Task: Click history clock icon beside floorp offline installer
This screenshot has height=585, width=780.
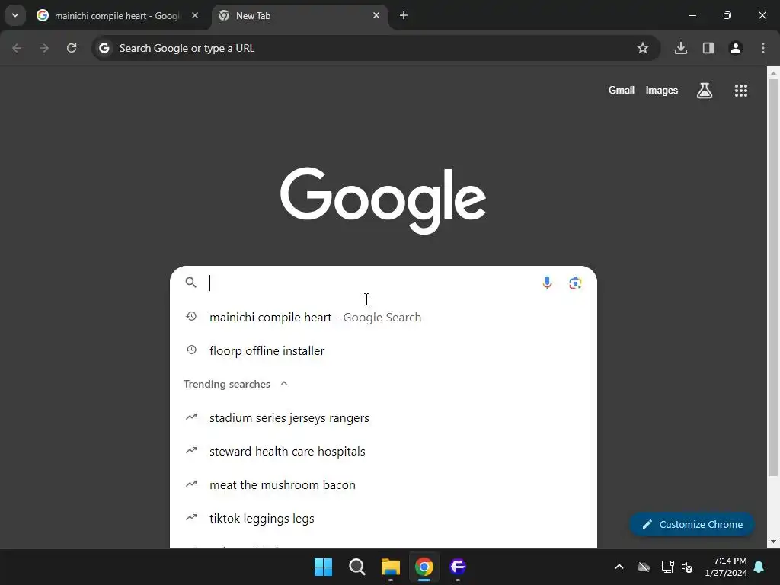Action: click(191, 350)
